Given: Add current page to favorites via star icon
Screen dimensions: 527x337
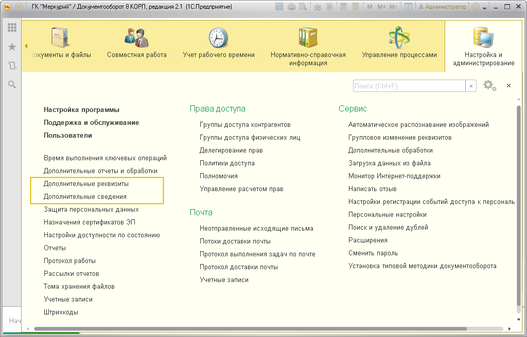Looking at the screenshot, I should click(x=317, y=7).
